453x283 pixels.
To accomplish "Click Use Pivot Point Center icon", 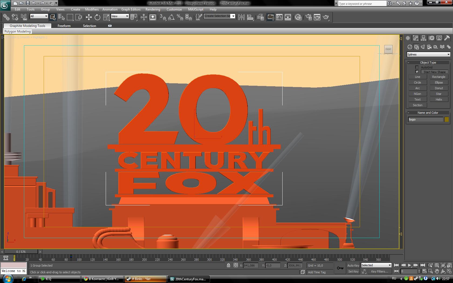I will click(134, 17).
